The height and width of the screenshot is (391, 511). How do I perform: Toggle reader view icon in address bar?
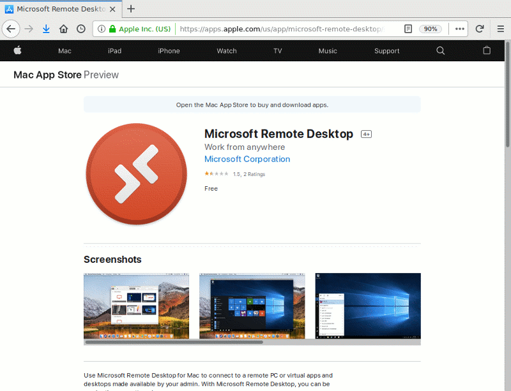408,29
